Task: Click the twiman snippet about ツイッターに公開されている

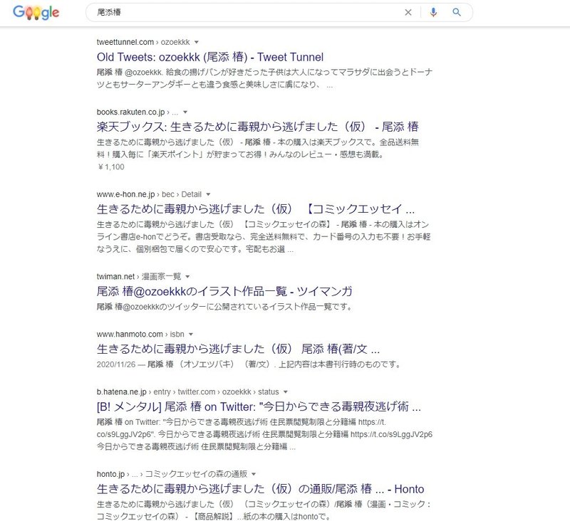Action: point(225,307)
